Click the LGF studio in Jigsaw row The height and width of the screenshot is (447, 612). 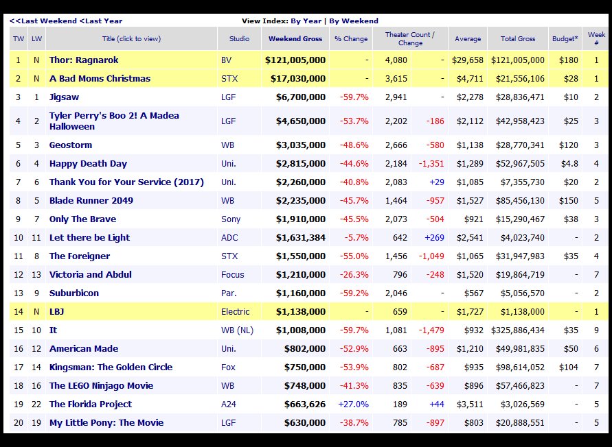(x=228, y=97)
